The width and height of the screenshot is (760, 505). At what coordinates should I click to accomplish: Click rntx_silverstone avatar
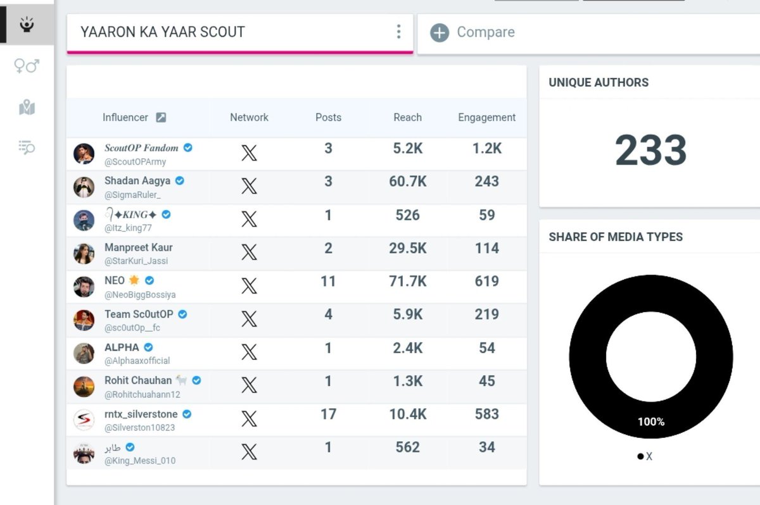coord(84,420)
